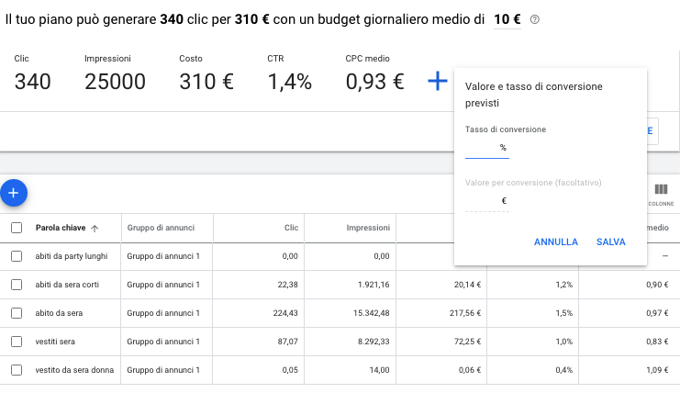Viewport: 680px width, 393px height.
Task: Select the abito da sera row checkbox
Action: coord(17,313)
